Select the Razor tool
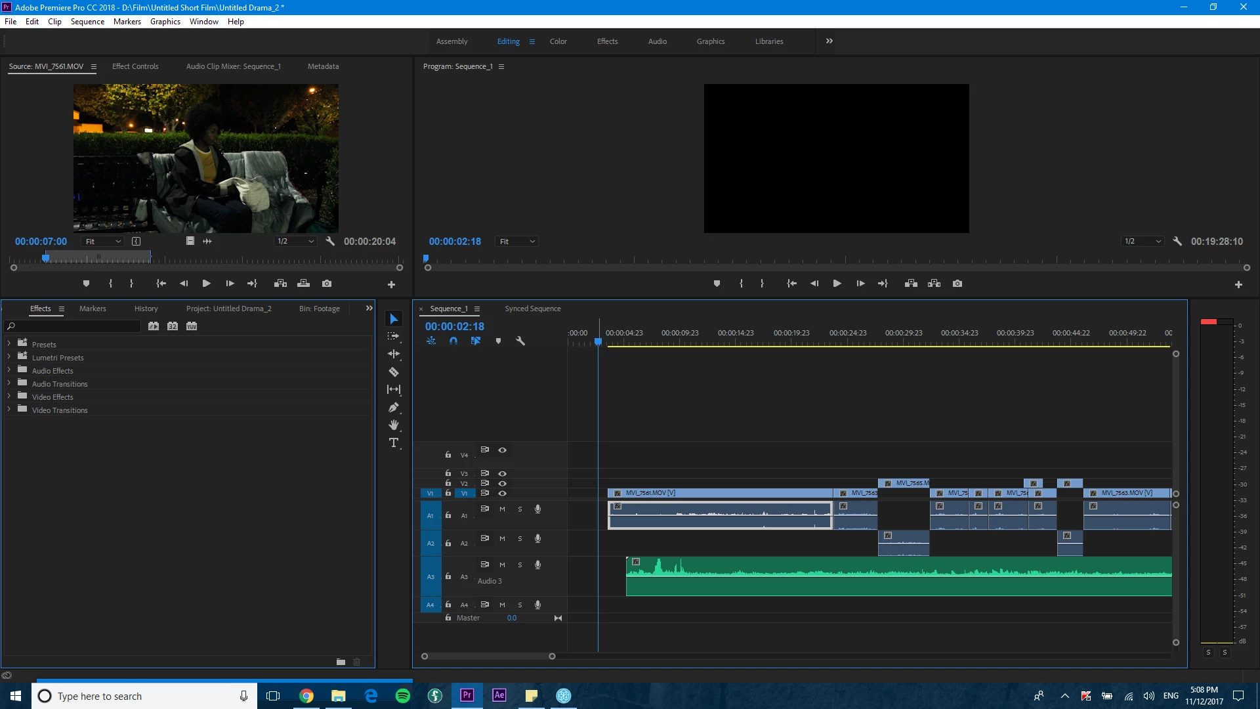Viewport: 1260px width, 709px height. 394,372
